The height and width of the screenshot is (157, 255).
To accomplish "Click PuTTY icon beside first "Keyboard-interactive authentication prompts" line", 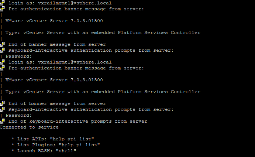I will coord(2,50).
